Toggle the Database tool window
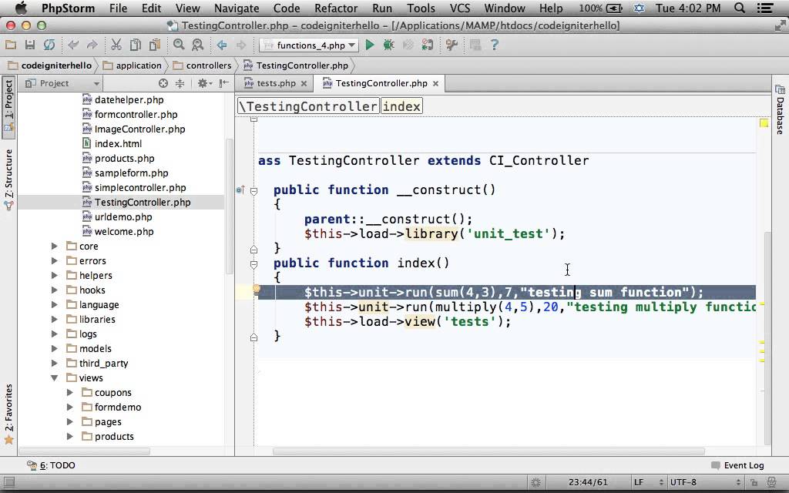 [x=780, y=109]
